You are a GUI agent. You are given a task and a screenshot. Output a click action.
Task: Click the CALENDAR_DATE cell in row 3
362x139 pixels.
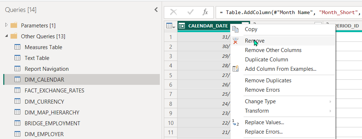(204, 56)
